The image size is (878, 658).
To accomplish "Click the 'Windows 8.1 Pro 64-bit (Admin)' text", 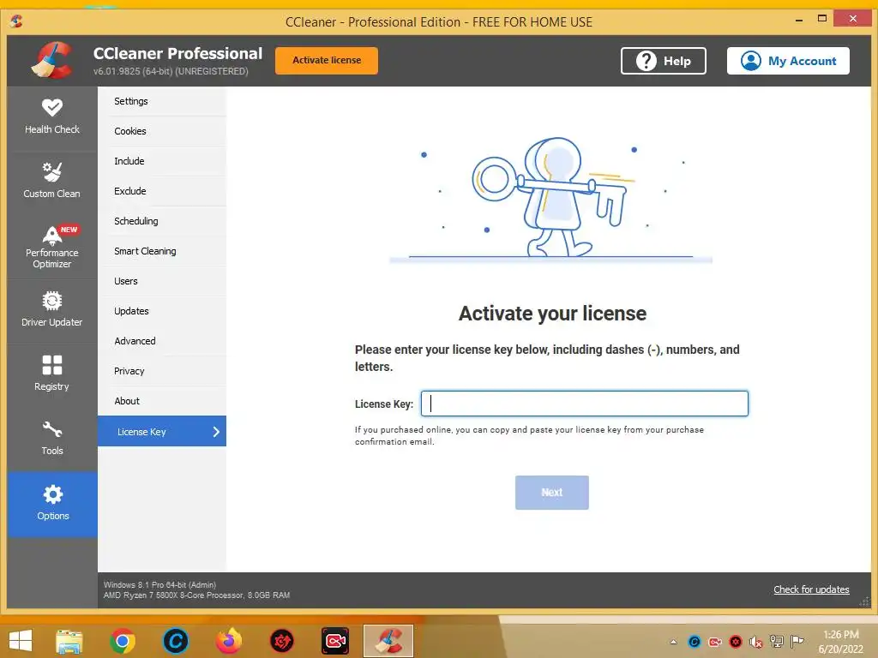I will 159,584.
